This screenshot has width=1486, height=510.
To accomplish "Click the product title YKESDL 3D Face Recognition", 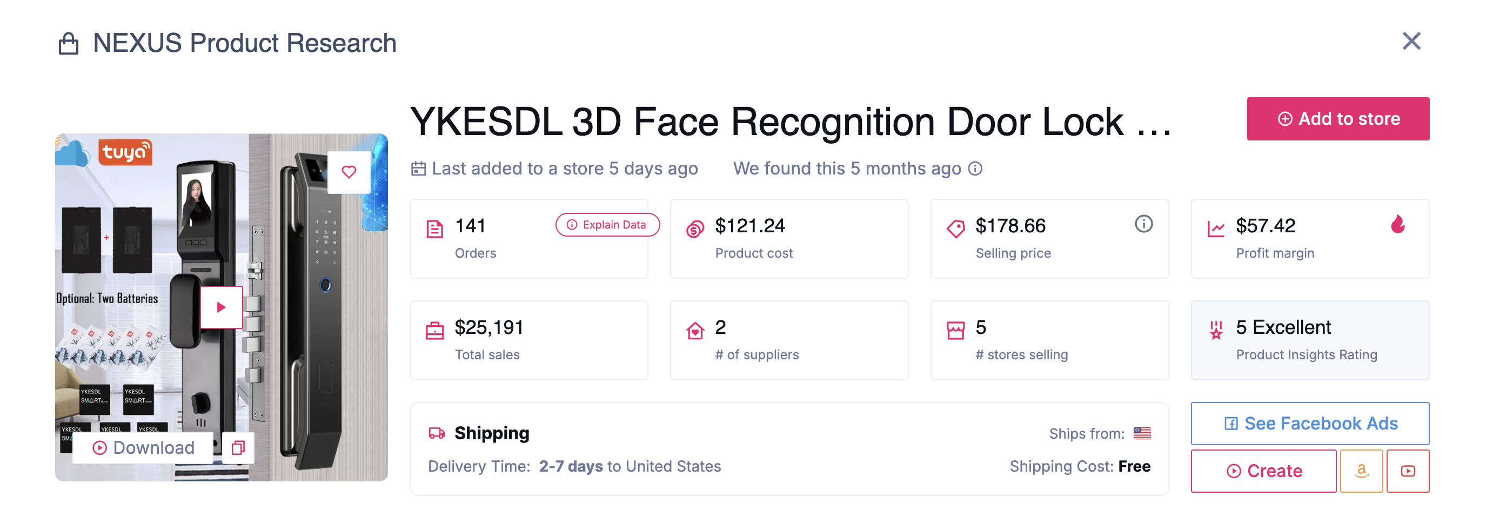I will pos(791,122).
